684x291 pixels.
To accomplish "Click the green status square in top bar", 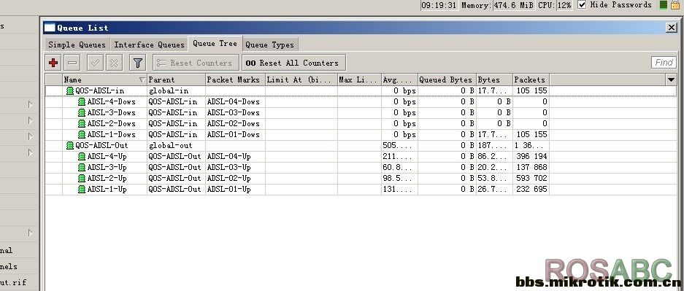I will pos(664,5).
